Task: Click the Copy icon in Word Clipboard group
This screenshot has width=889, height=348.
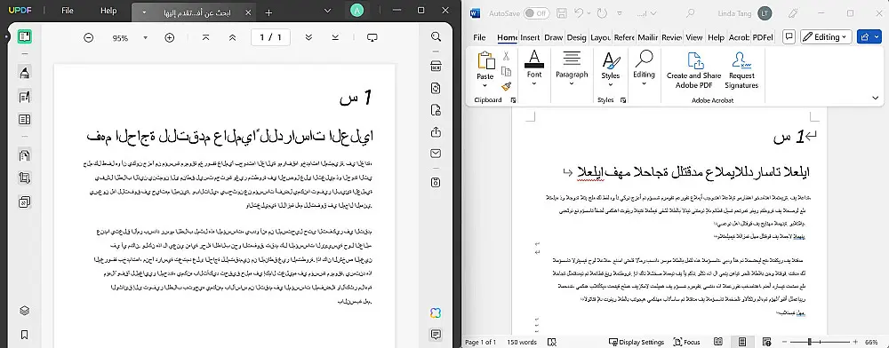Action: click(507, 71)
